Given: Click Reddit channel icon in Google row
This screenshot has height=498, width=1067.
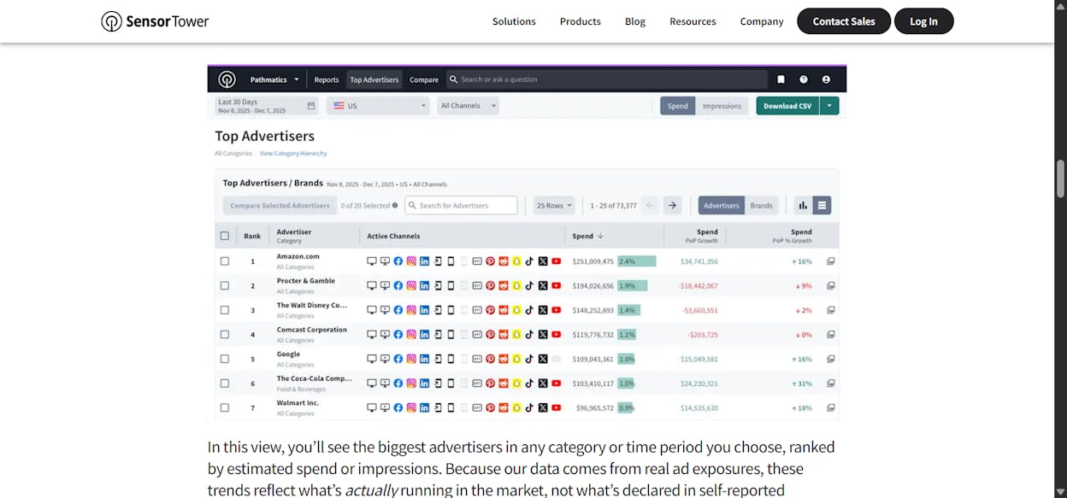Looking at the screenshot, I should coord(504,359).
